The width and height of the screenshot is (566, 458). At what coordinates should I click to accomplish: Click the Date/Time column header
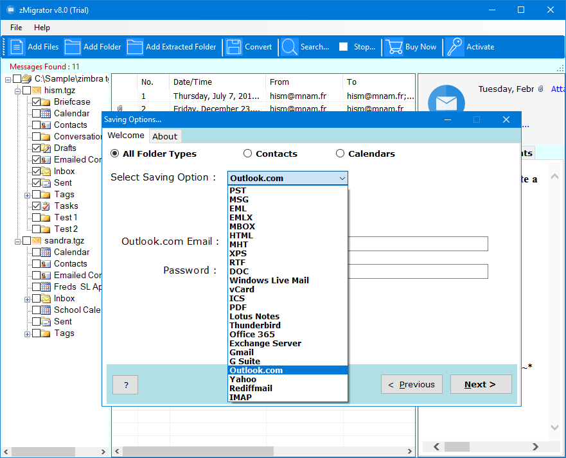click(217, 82)
